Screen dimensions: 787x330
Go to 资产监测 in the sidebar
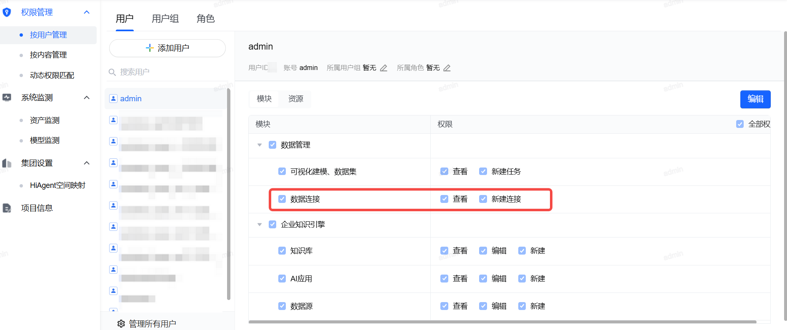[x=45, y=120]
